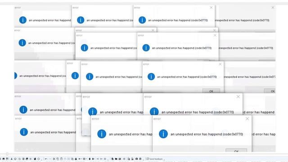
Task: Close the error dialog in the top-right corner
Action: tap(273, 8)
